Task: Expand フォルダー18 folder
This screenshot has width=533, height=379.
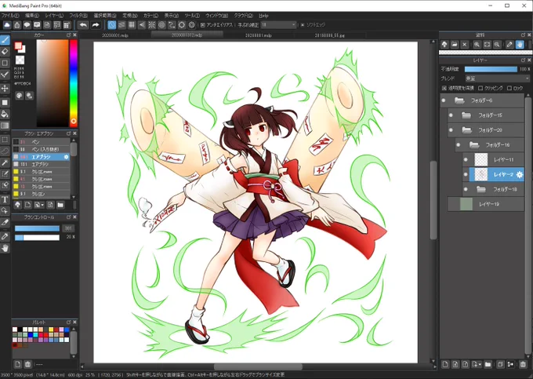Action: pyautogui.click(x=481, y=189)
